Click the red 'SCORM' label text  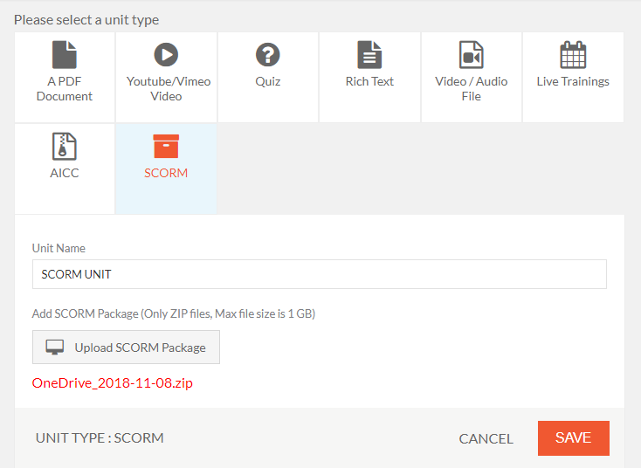point(166,173)
